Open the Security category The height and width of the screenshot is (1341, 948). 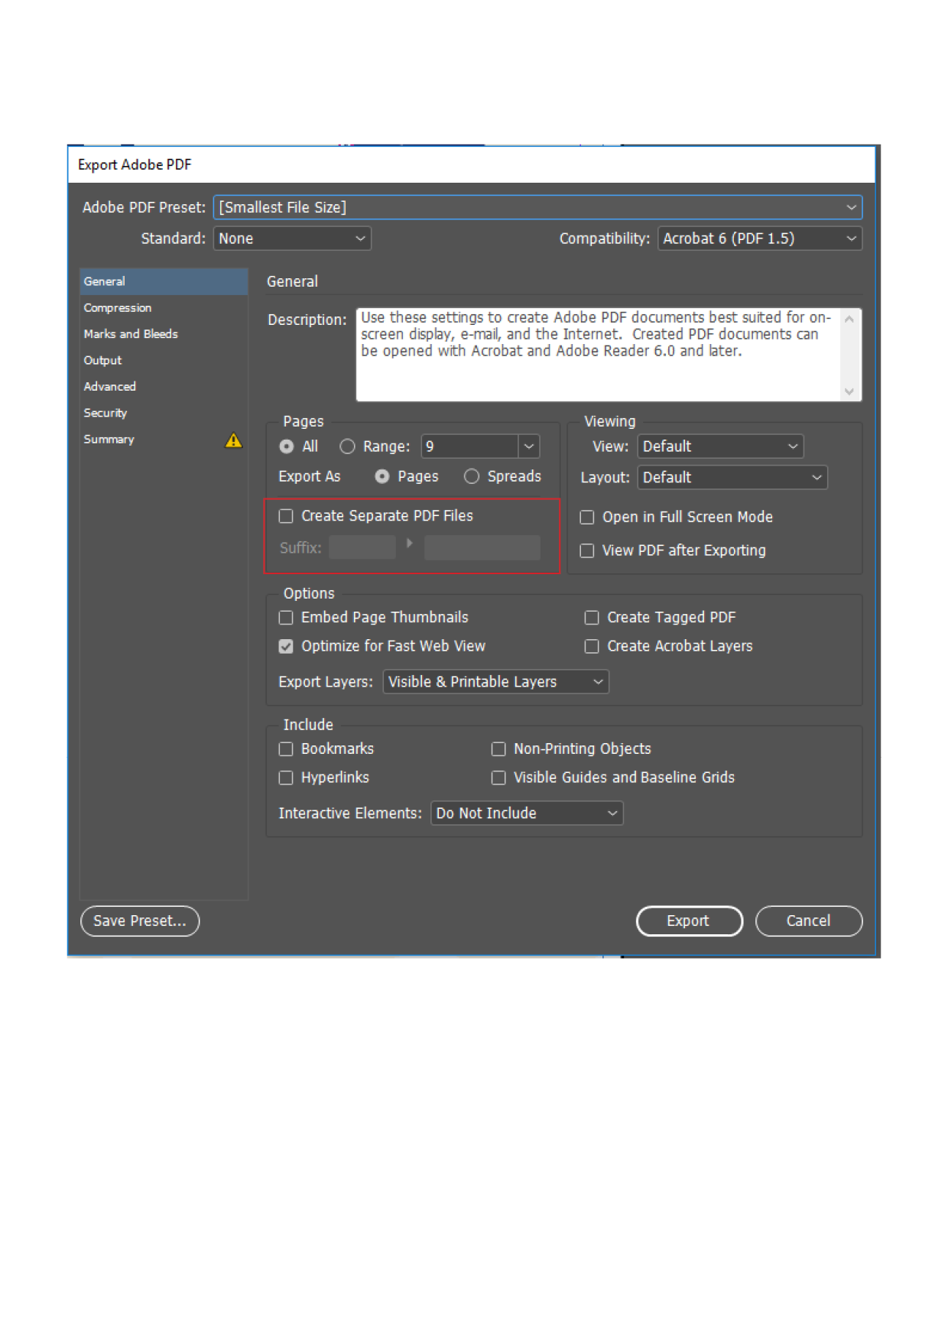(x=164, y=413)
